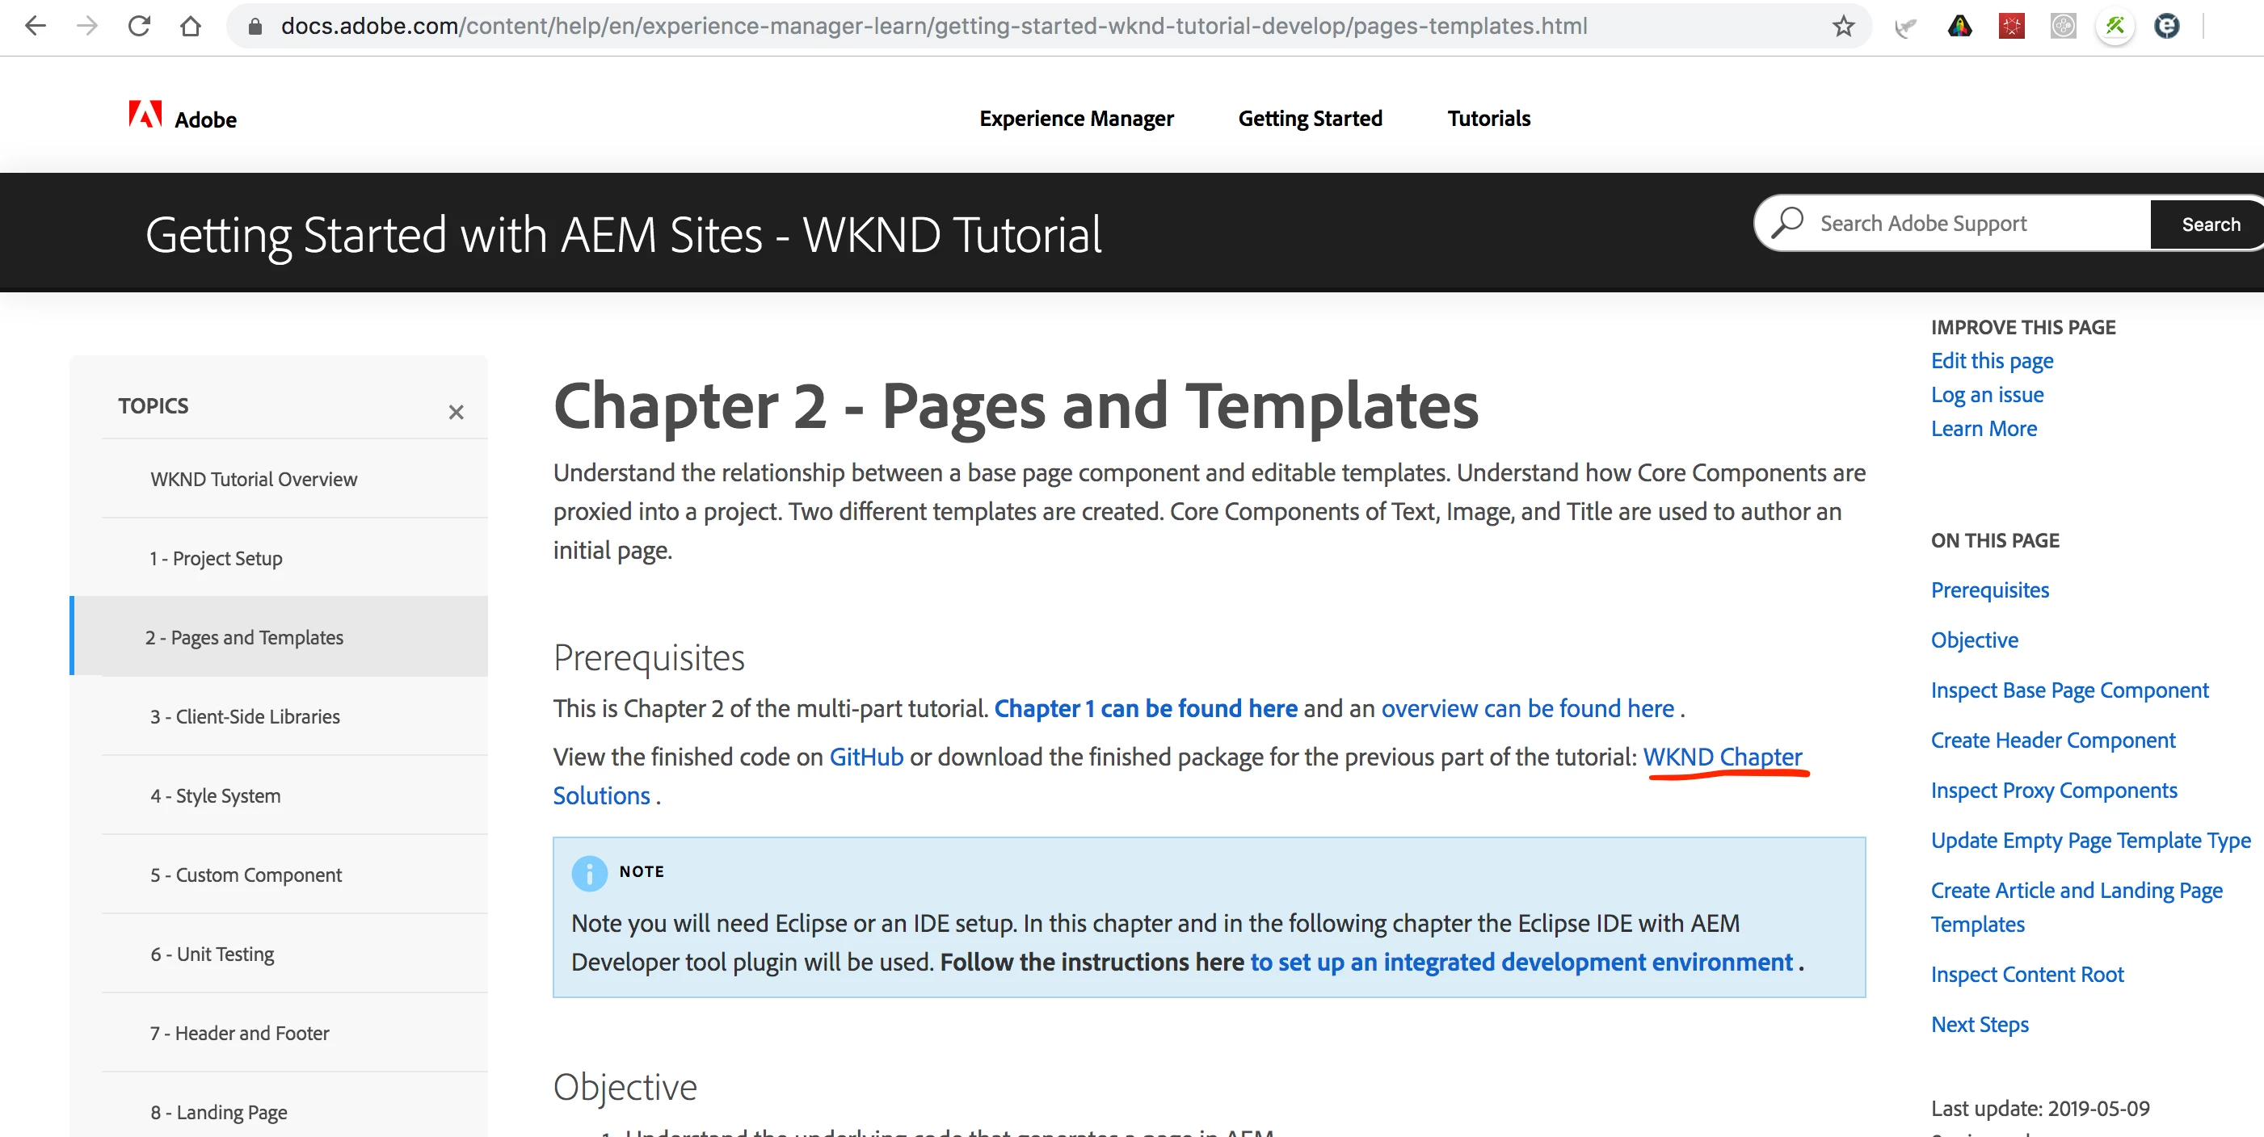Click the browser back arrow
Screen dimensions: 2264x1137
point(36,26)
